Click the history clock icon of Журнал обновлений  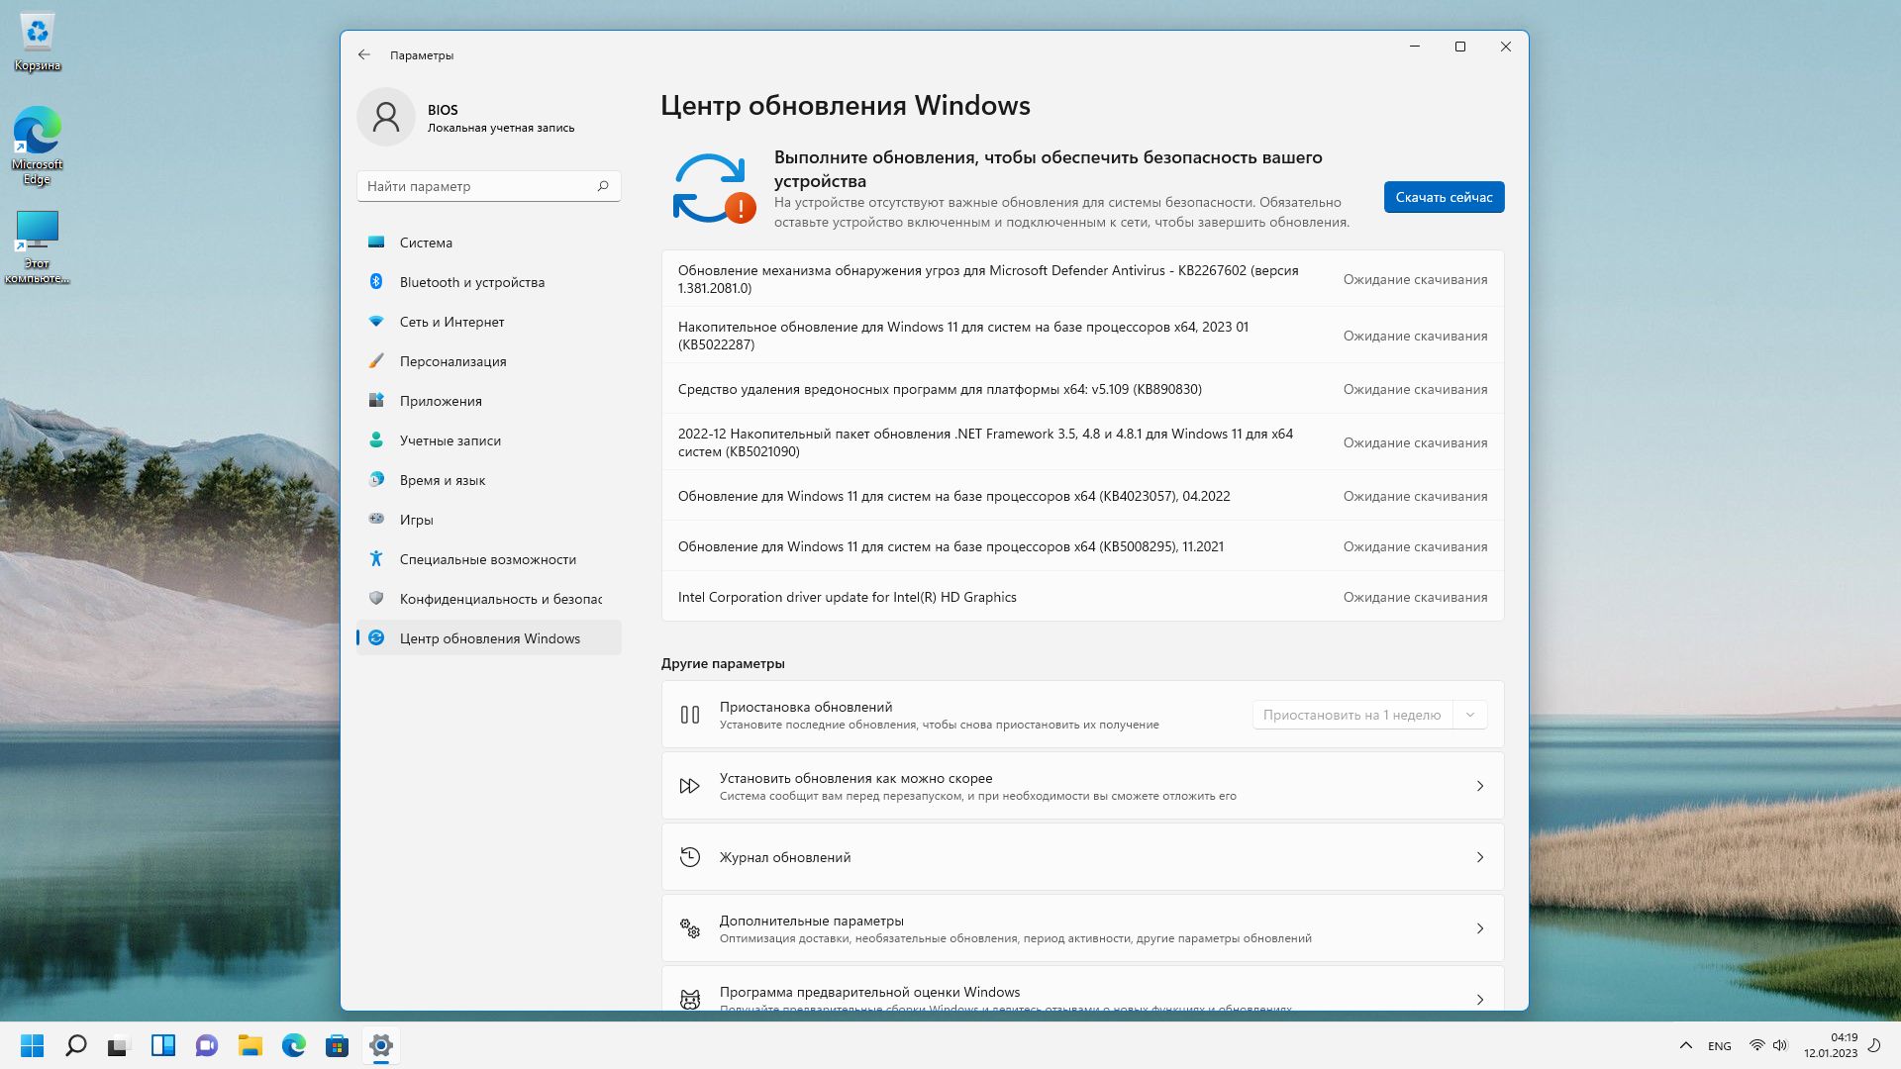point(690,857)
